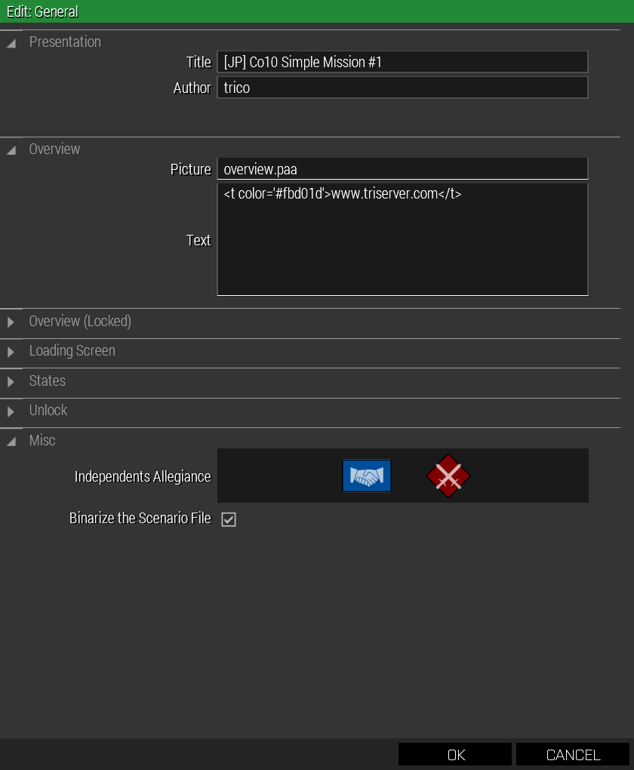Image resolution: width=634 pixels, height=770 pixels.
Task: Set independents friendly with handshake icon
Action: coord(366,476)
